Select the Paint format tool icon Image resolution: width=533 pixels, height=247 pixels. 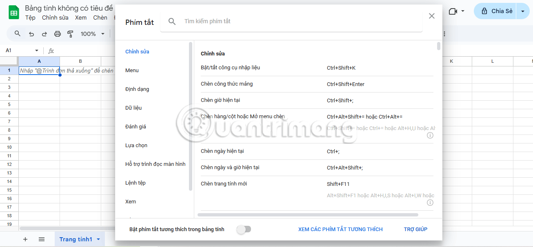click(x=70, y=34)
